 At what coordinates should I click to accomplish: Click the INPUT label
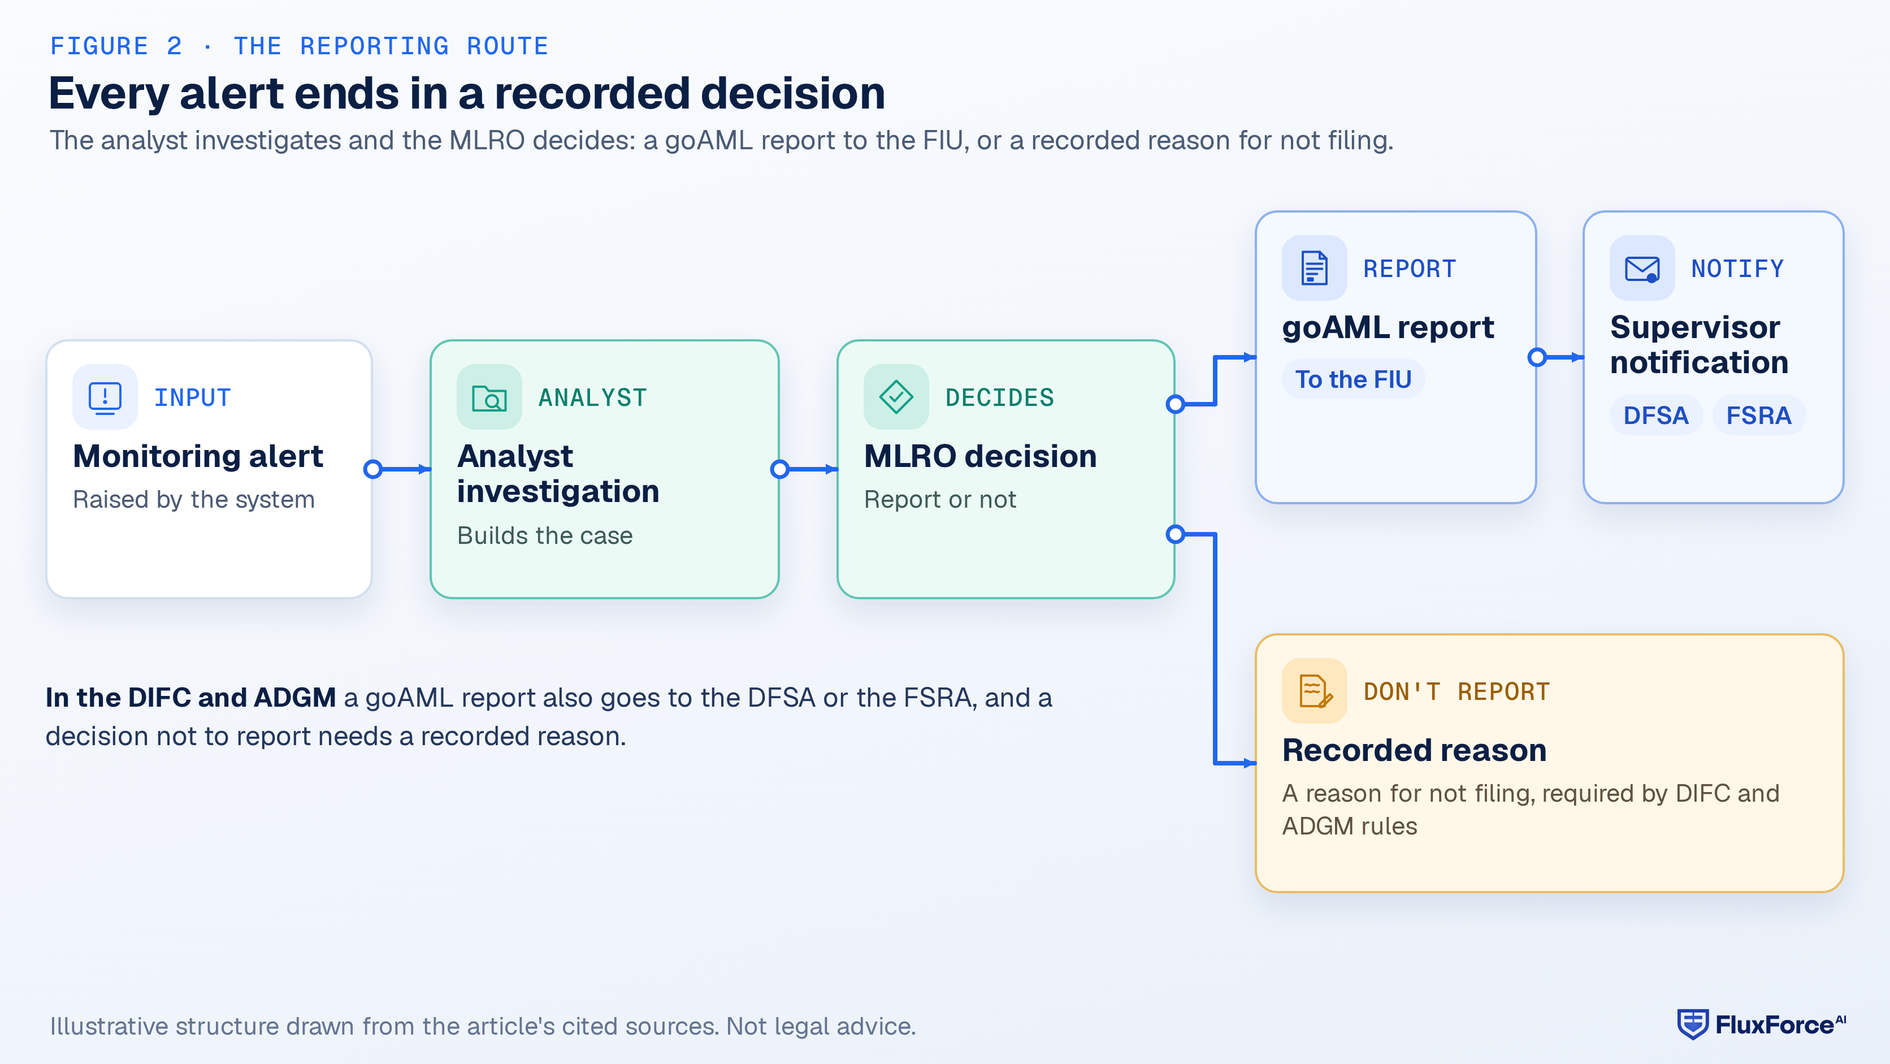pos(192,397)
